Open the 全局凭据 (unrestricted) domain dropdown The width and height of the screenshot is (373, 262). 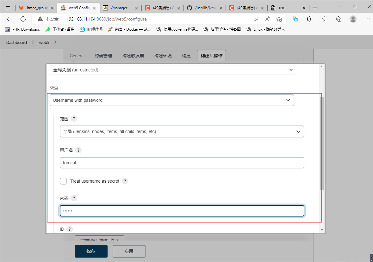[172, 70]
